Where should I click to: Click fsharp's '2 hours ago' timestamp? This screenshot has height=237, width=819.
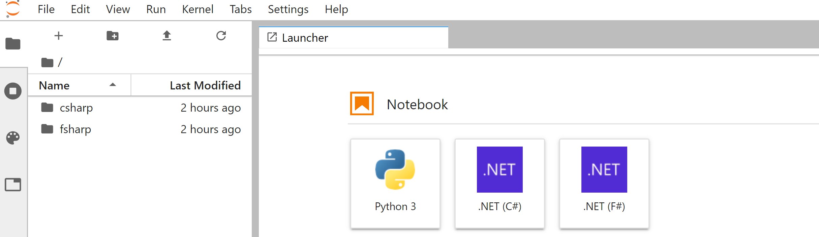[x=211, y=129]
